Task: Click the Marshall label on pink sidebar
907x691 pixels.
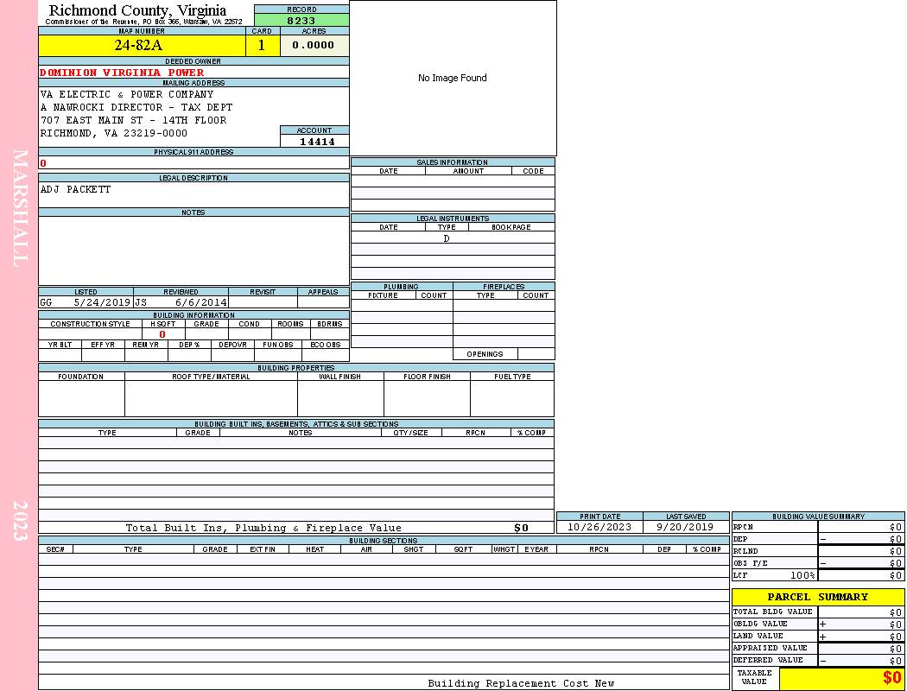Action: (x=19, y=207)
